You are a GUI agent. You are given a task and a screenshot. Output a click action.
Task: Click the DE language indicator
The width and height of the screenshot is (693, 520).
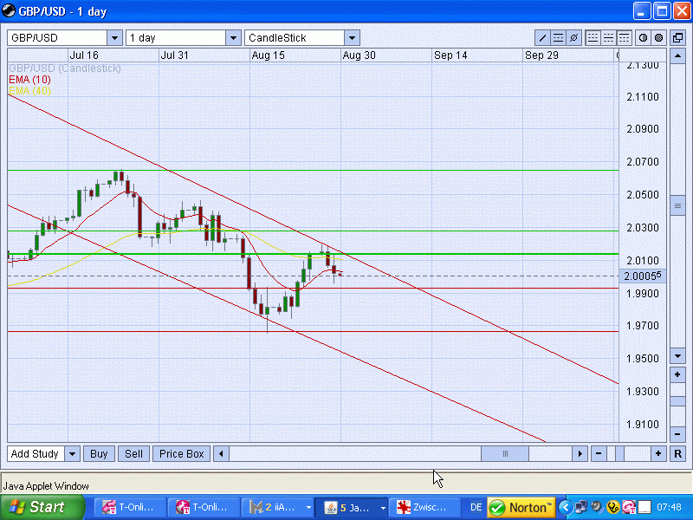pos(476,507)
